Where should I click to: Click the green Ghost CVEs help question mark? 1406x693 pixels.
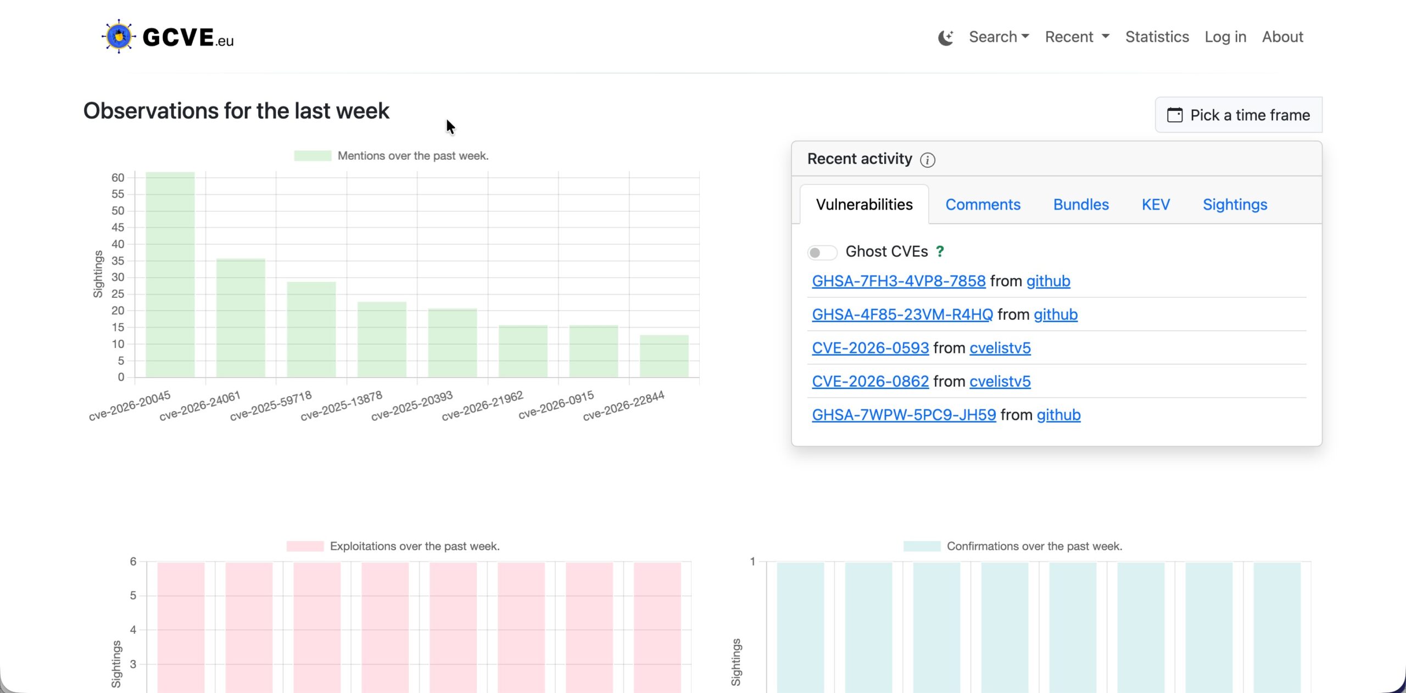click(x=940, y=251)
